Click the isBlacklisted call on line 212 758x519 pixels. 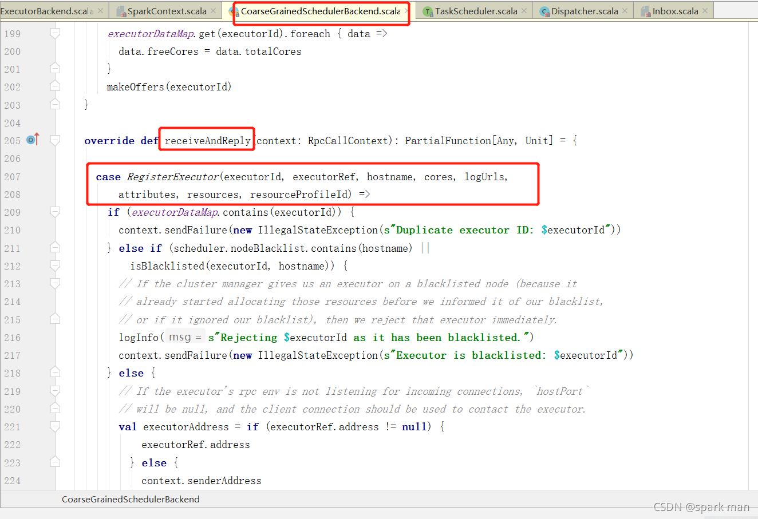167,266
